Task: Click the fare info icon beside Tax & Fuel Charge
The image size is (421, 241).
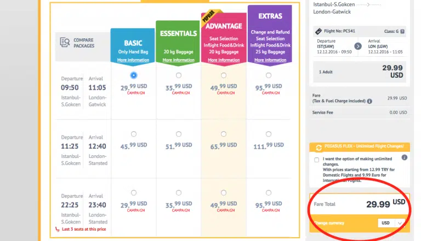Action: (369, 101)
